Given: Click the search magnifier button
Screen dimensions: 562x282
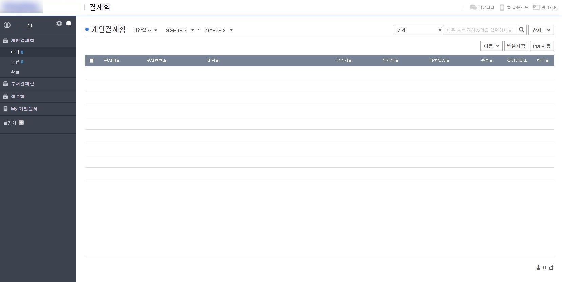Looking at the screenshot, I should (522, 30).
